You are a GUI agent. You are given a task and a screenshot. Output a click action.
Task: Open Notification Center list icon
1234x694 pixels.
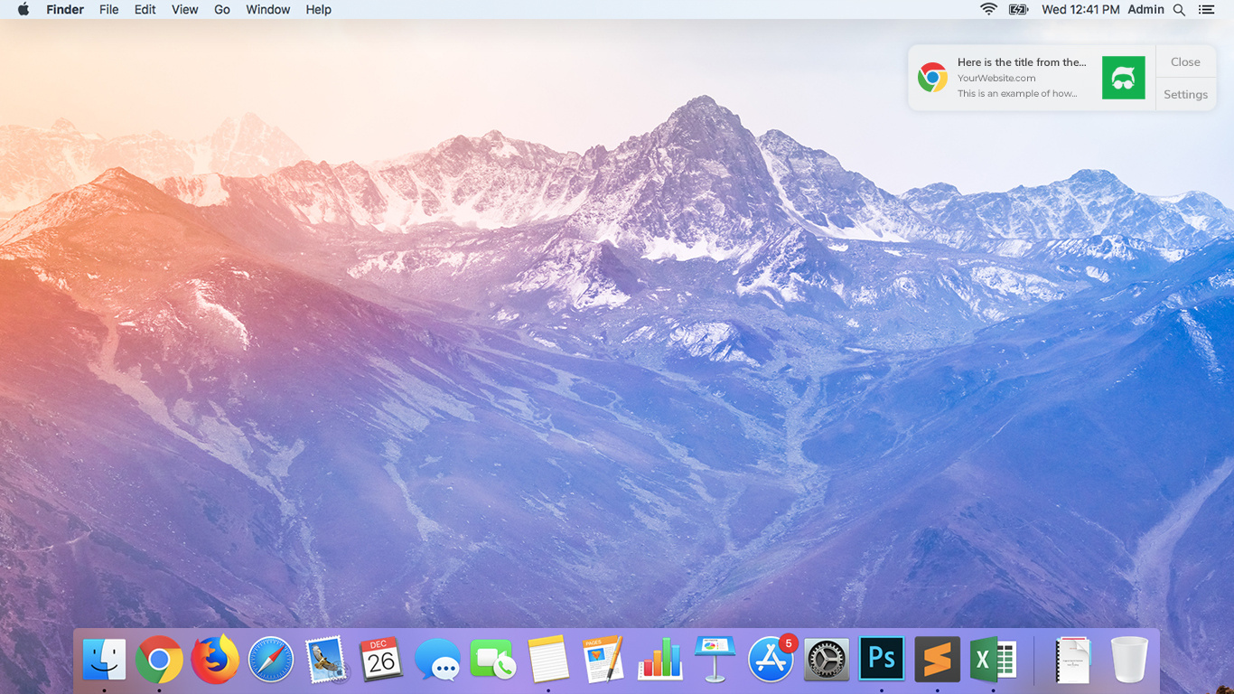pos(1206,9)
